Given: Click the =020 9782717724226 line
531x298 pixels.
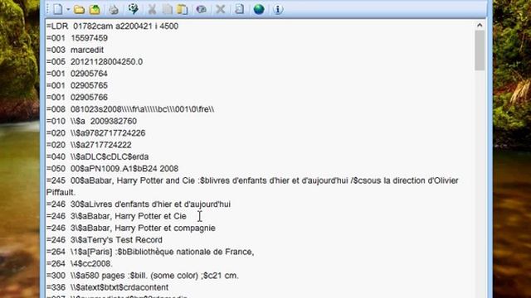Looking at the screenshot, I should (96, 132).
